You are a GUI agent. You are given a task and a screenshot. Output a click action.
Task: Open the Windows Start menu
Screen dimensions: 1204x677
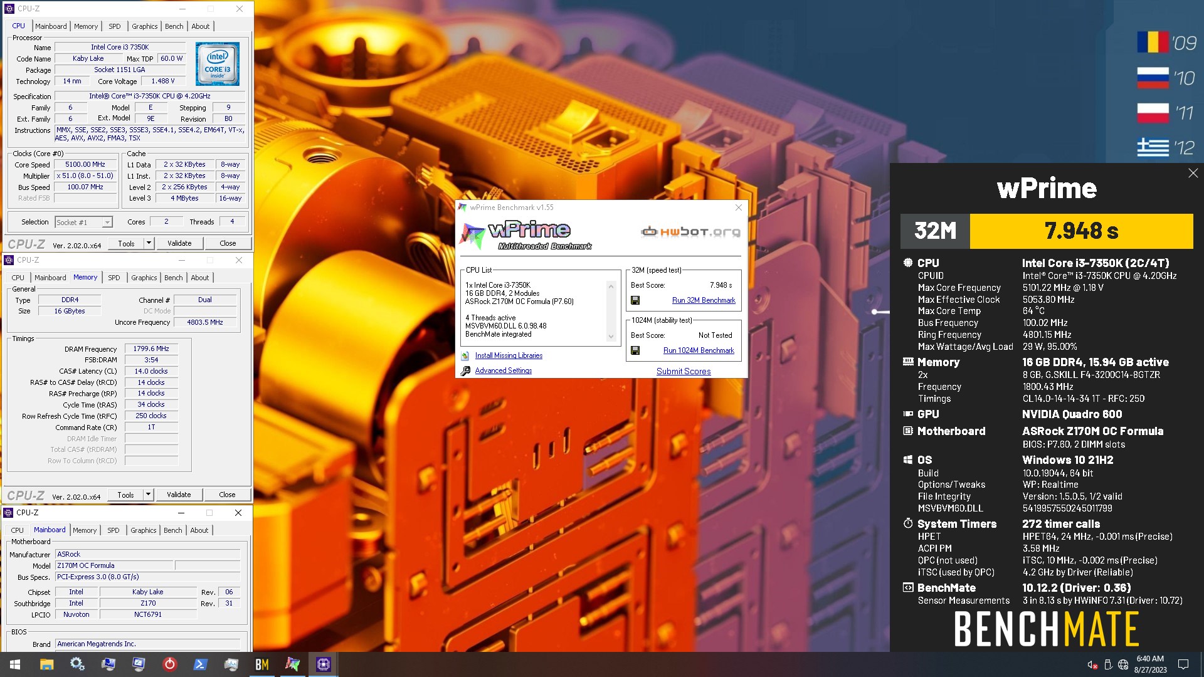[x=15, y=664]
